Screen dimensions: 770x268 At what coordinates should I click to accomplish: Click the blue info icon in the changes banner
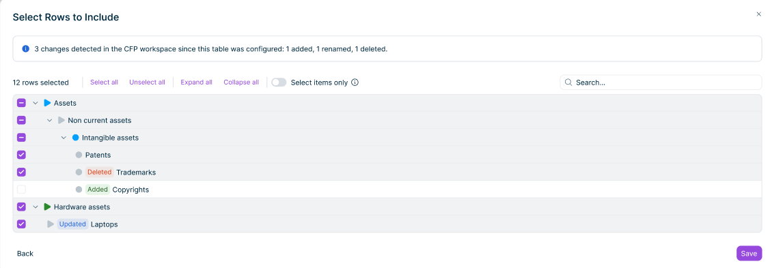26,49
